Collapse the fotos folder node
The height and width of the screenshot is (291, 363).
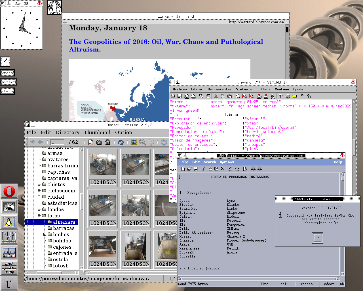point(39,216)
